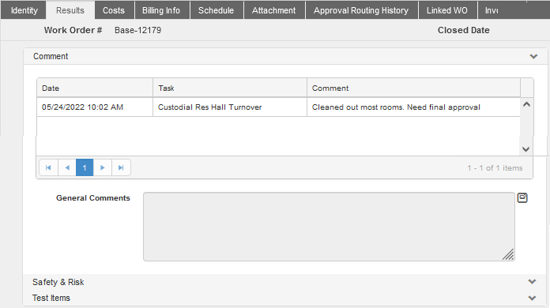
Task: Click the work order number Base-12179
Action: (137, 30)
